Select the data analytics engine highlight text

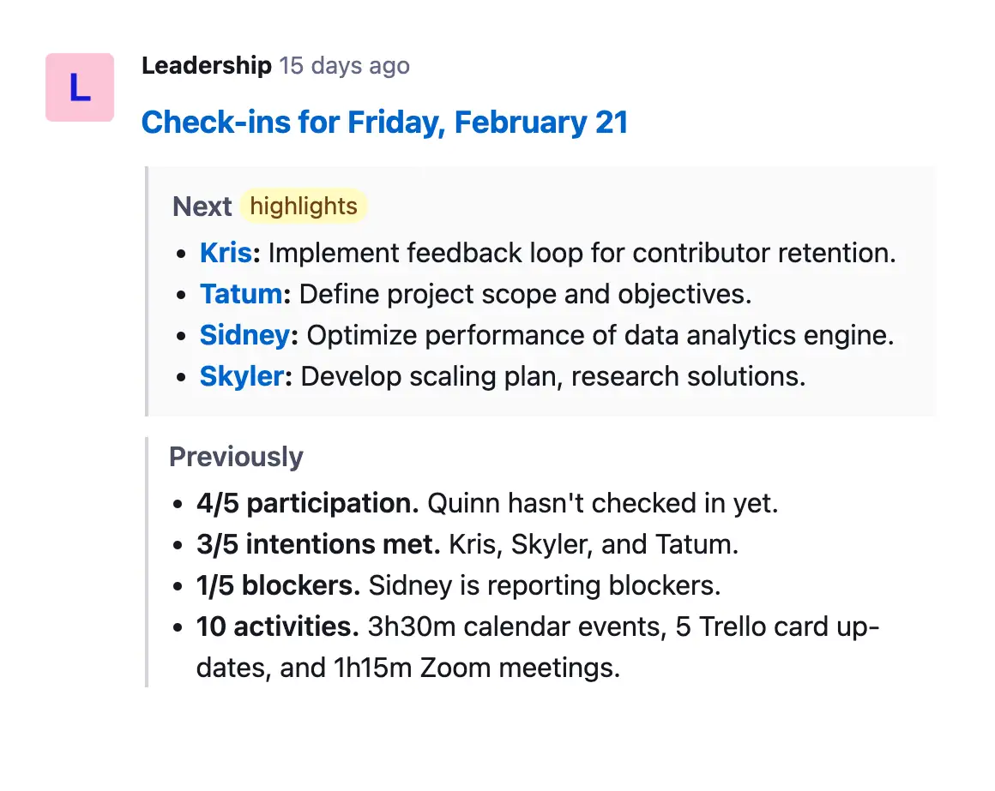coord(600,336)
